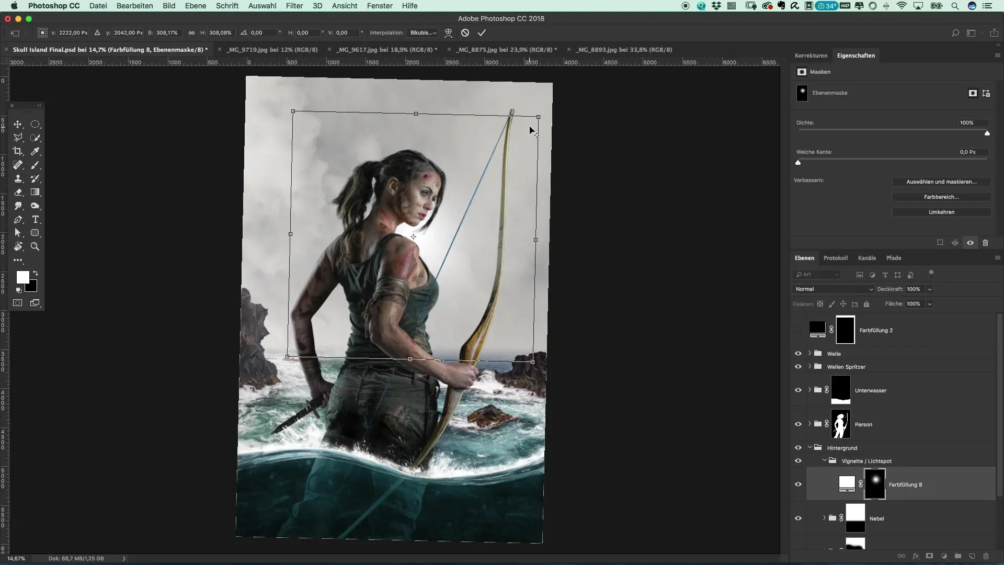Screen dimensions: 1004x565
Task: Open the Filter menu
Action: 294,6
